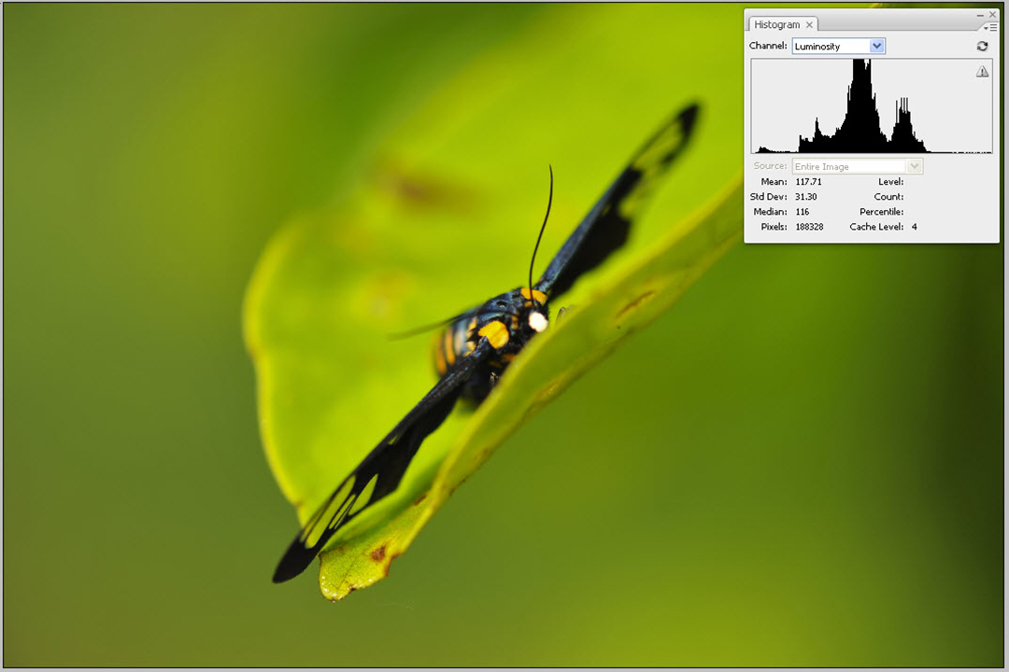This screenshot has height=672, width=1009.
Task: Click the white spot on the moth's head
Action: [537, 321]
